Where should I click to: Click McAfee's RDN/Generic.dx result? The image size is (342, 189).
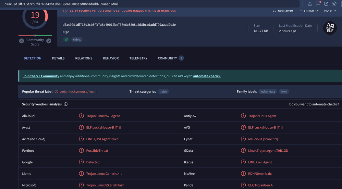[260, 174]
